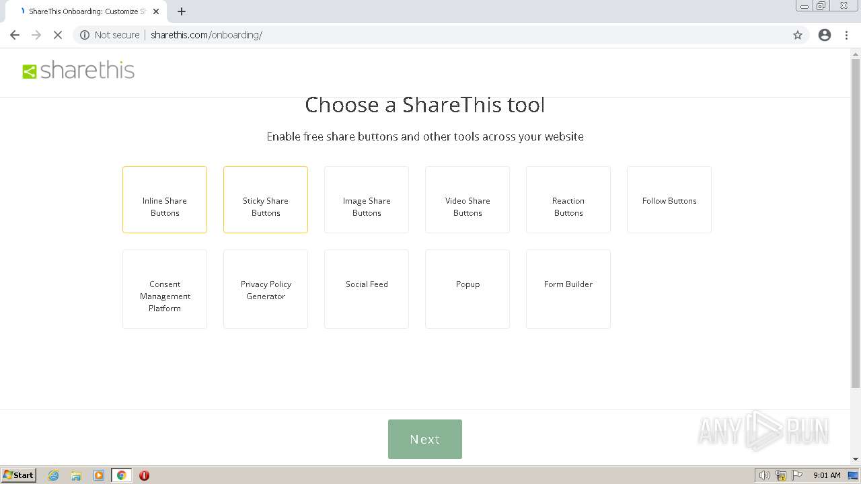Switch to the ShareThis Onboarding tab
861x484 pixels.
tap(85, 11)
